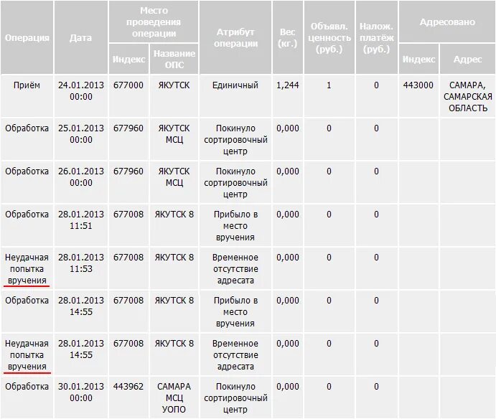Click ЯКУТСК МСЦ in the 26.01.2013 row
The height and width of the screenshot is (419, 496).
(x=174, y=176)
